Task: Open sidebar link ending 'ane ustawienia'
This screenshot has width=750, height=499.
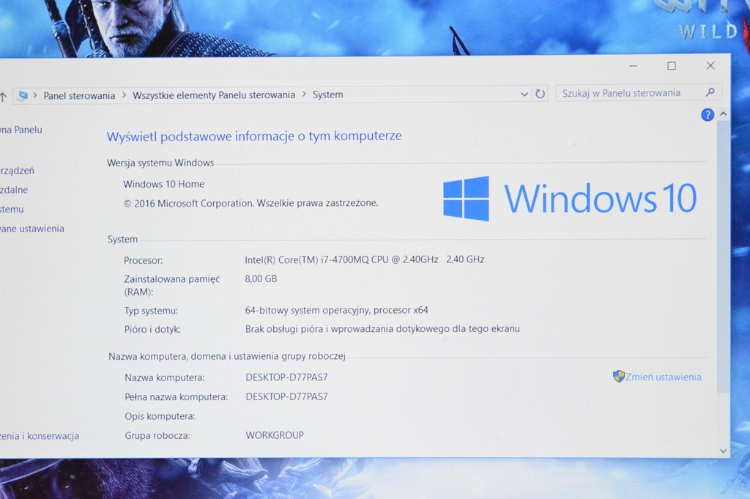Action: [32, 229]
